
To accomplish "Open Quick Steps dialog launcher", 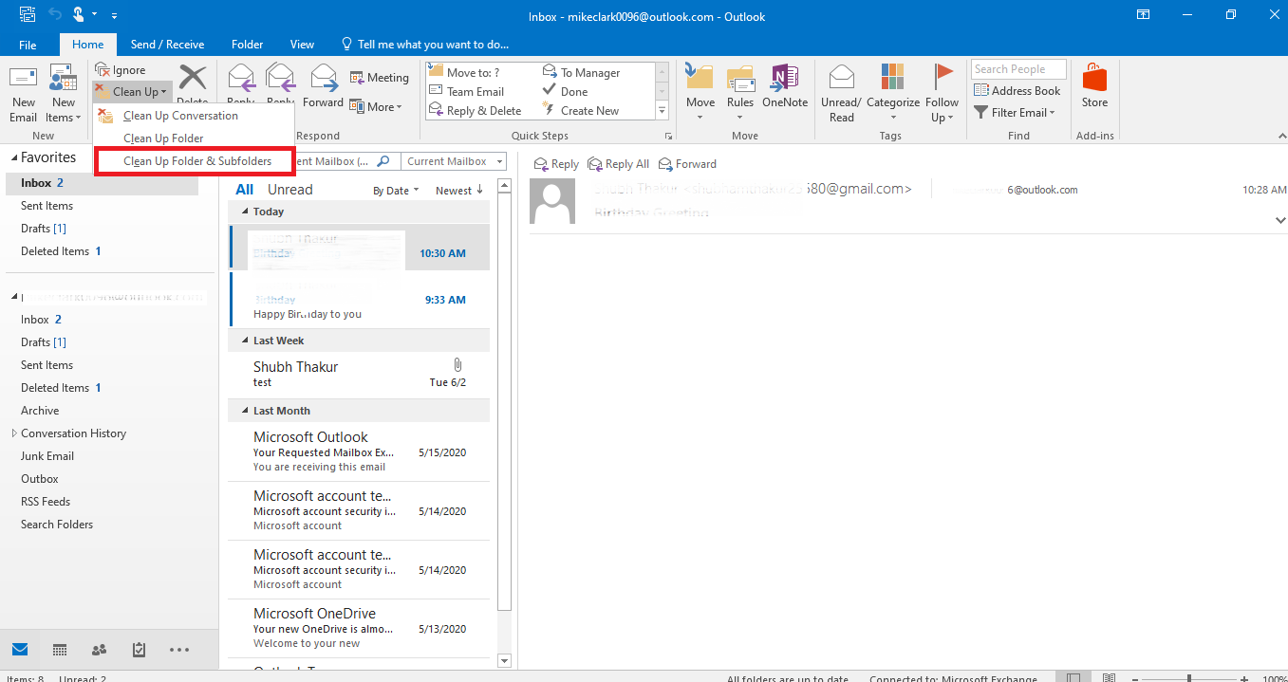I will (669, 136).
